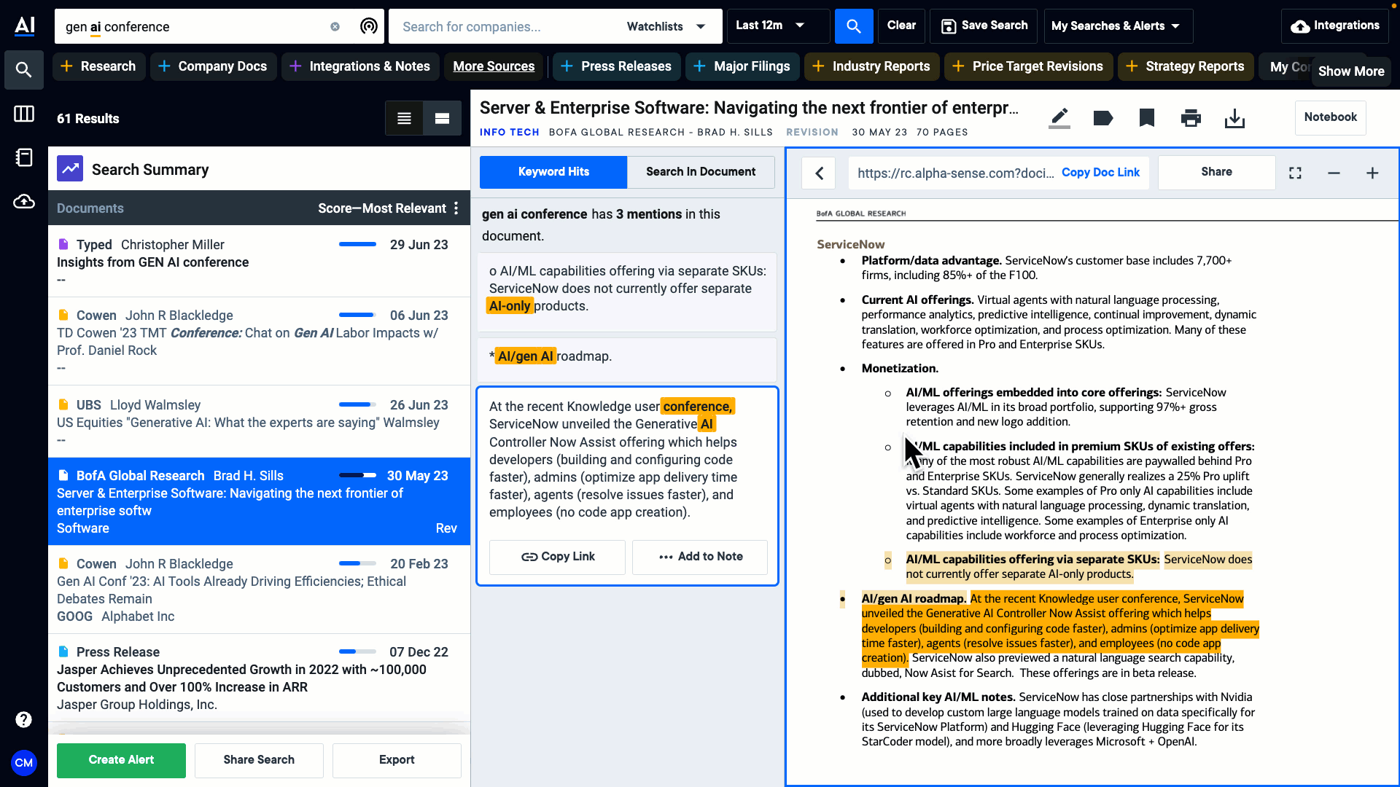1400x787 pixels.
Task: Open TD Cowen '23 TMT Conference result
Action: [x=259, y=341]
